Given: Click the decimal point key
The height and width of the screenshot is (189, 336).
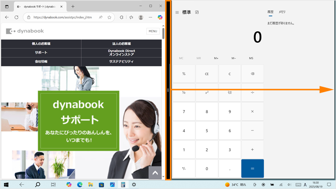Looking at the screenshot, I should 229,168.
